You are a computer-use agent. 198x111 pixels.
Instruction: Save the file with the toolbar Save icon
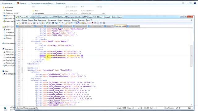click(23, 23)
